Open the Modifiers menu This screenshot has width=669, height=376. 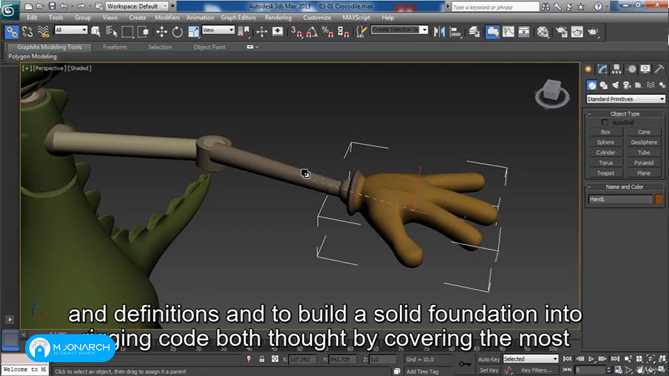point(167,17)
